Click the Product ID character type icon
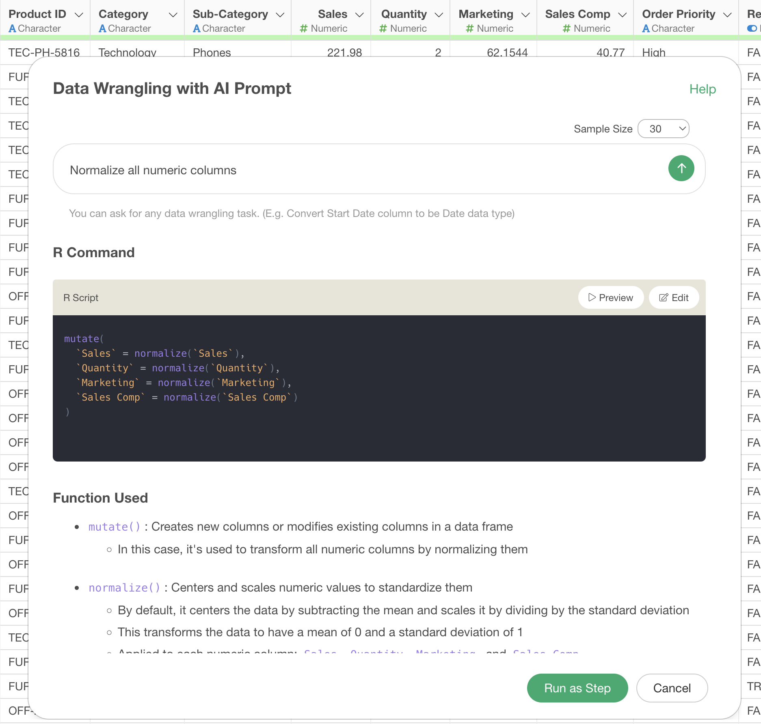Image resolution: width=761 pixels, height=724 pixels. click(x=12, y=28)
